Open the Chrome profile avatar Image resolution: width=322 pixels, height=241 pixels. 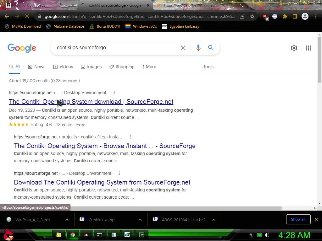(x=305, y=16)
